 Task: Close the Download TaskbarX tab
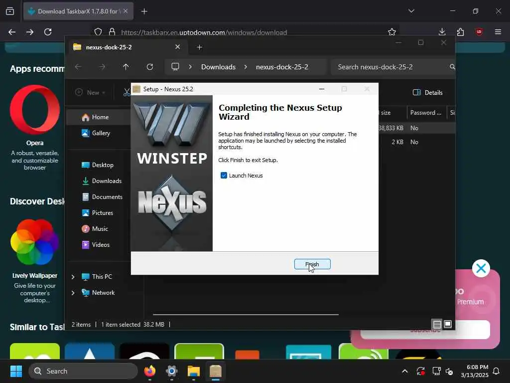(126, 11)
